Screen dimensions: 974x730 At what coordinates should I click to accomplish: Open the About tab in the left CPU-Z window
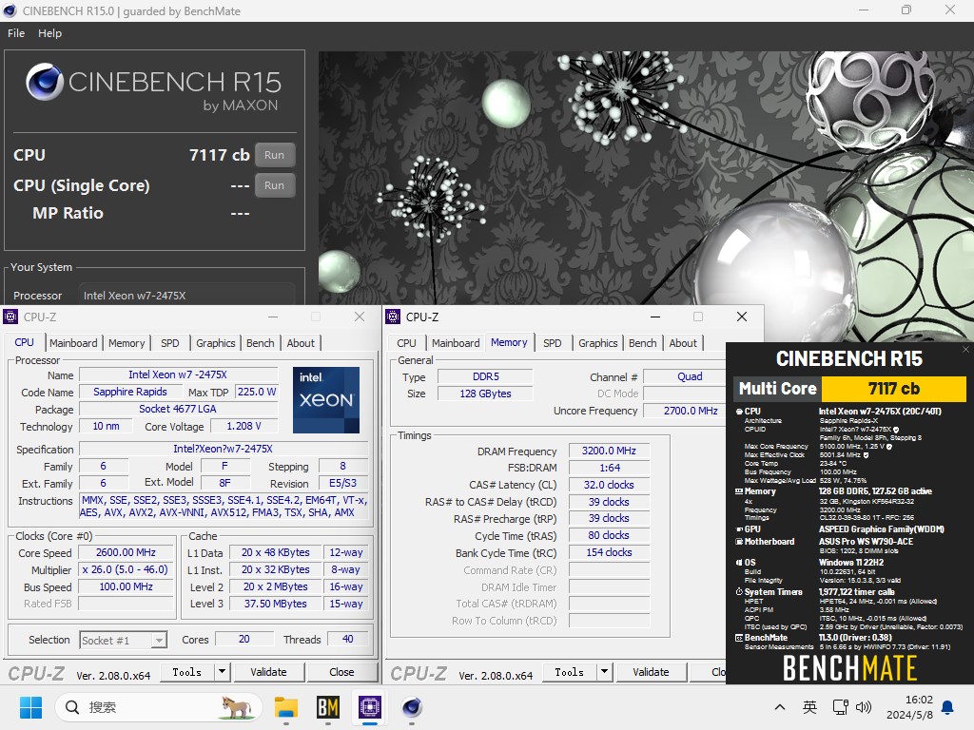pyautogui.click(x=301, y=342)
